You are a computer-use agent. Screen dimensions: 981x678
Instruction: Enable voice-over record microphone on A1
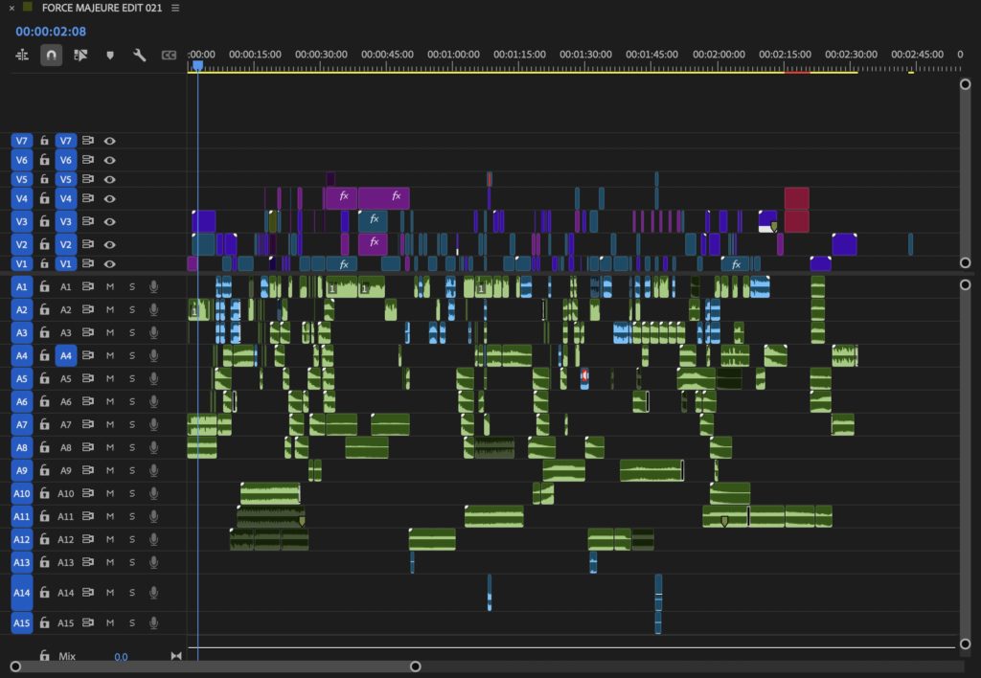tap(153, 286)
